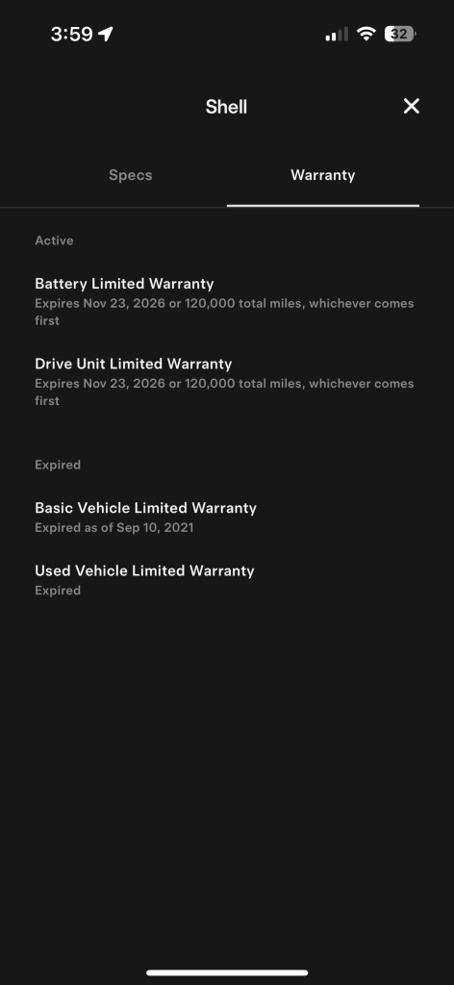Select the Warranty tab

click(323, 175)
